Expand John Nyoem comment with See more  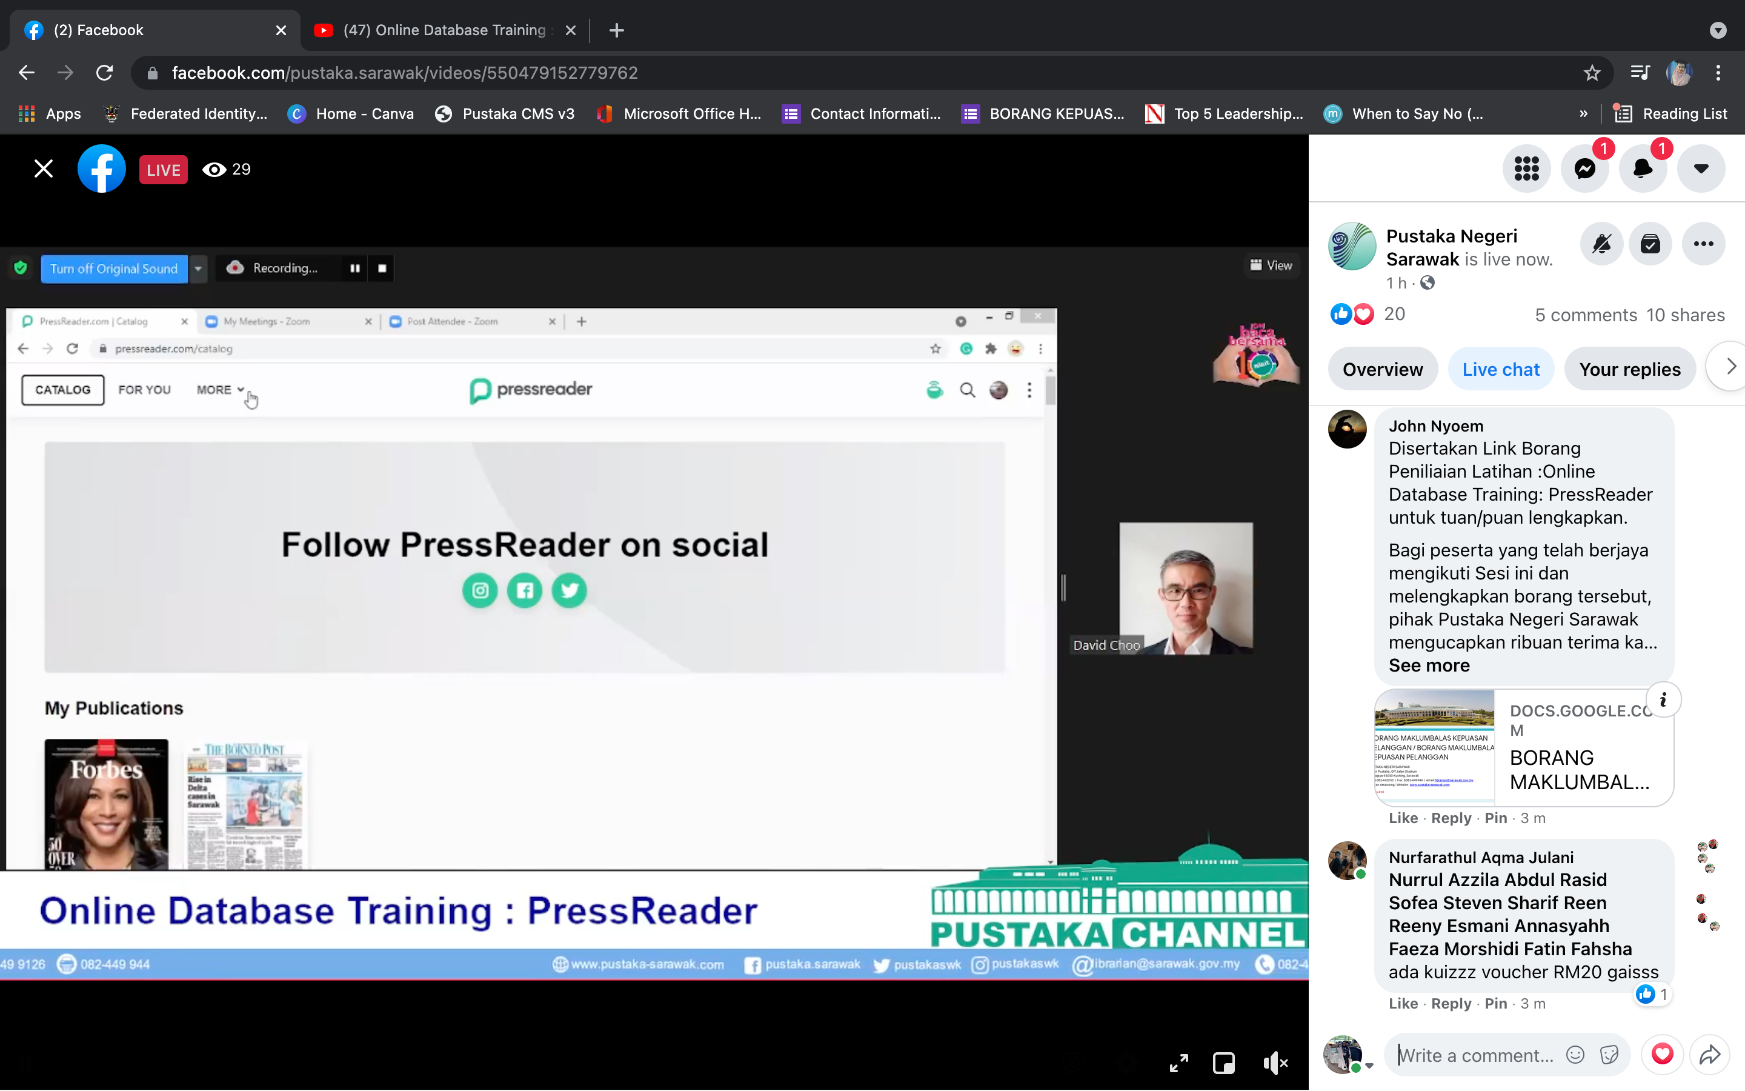[1429, 666]
